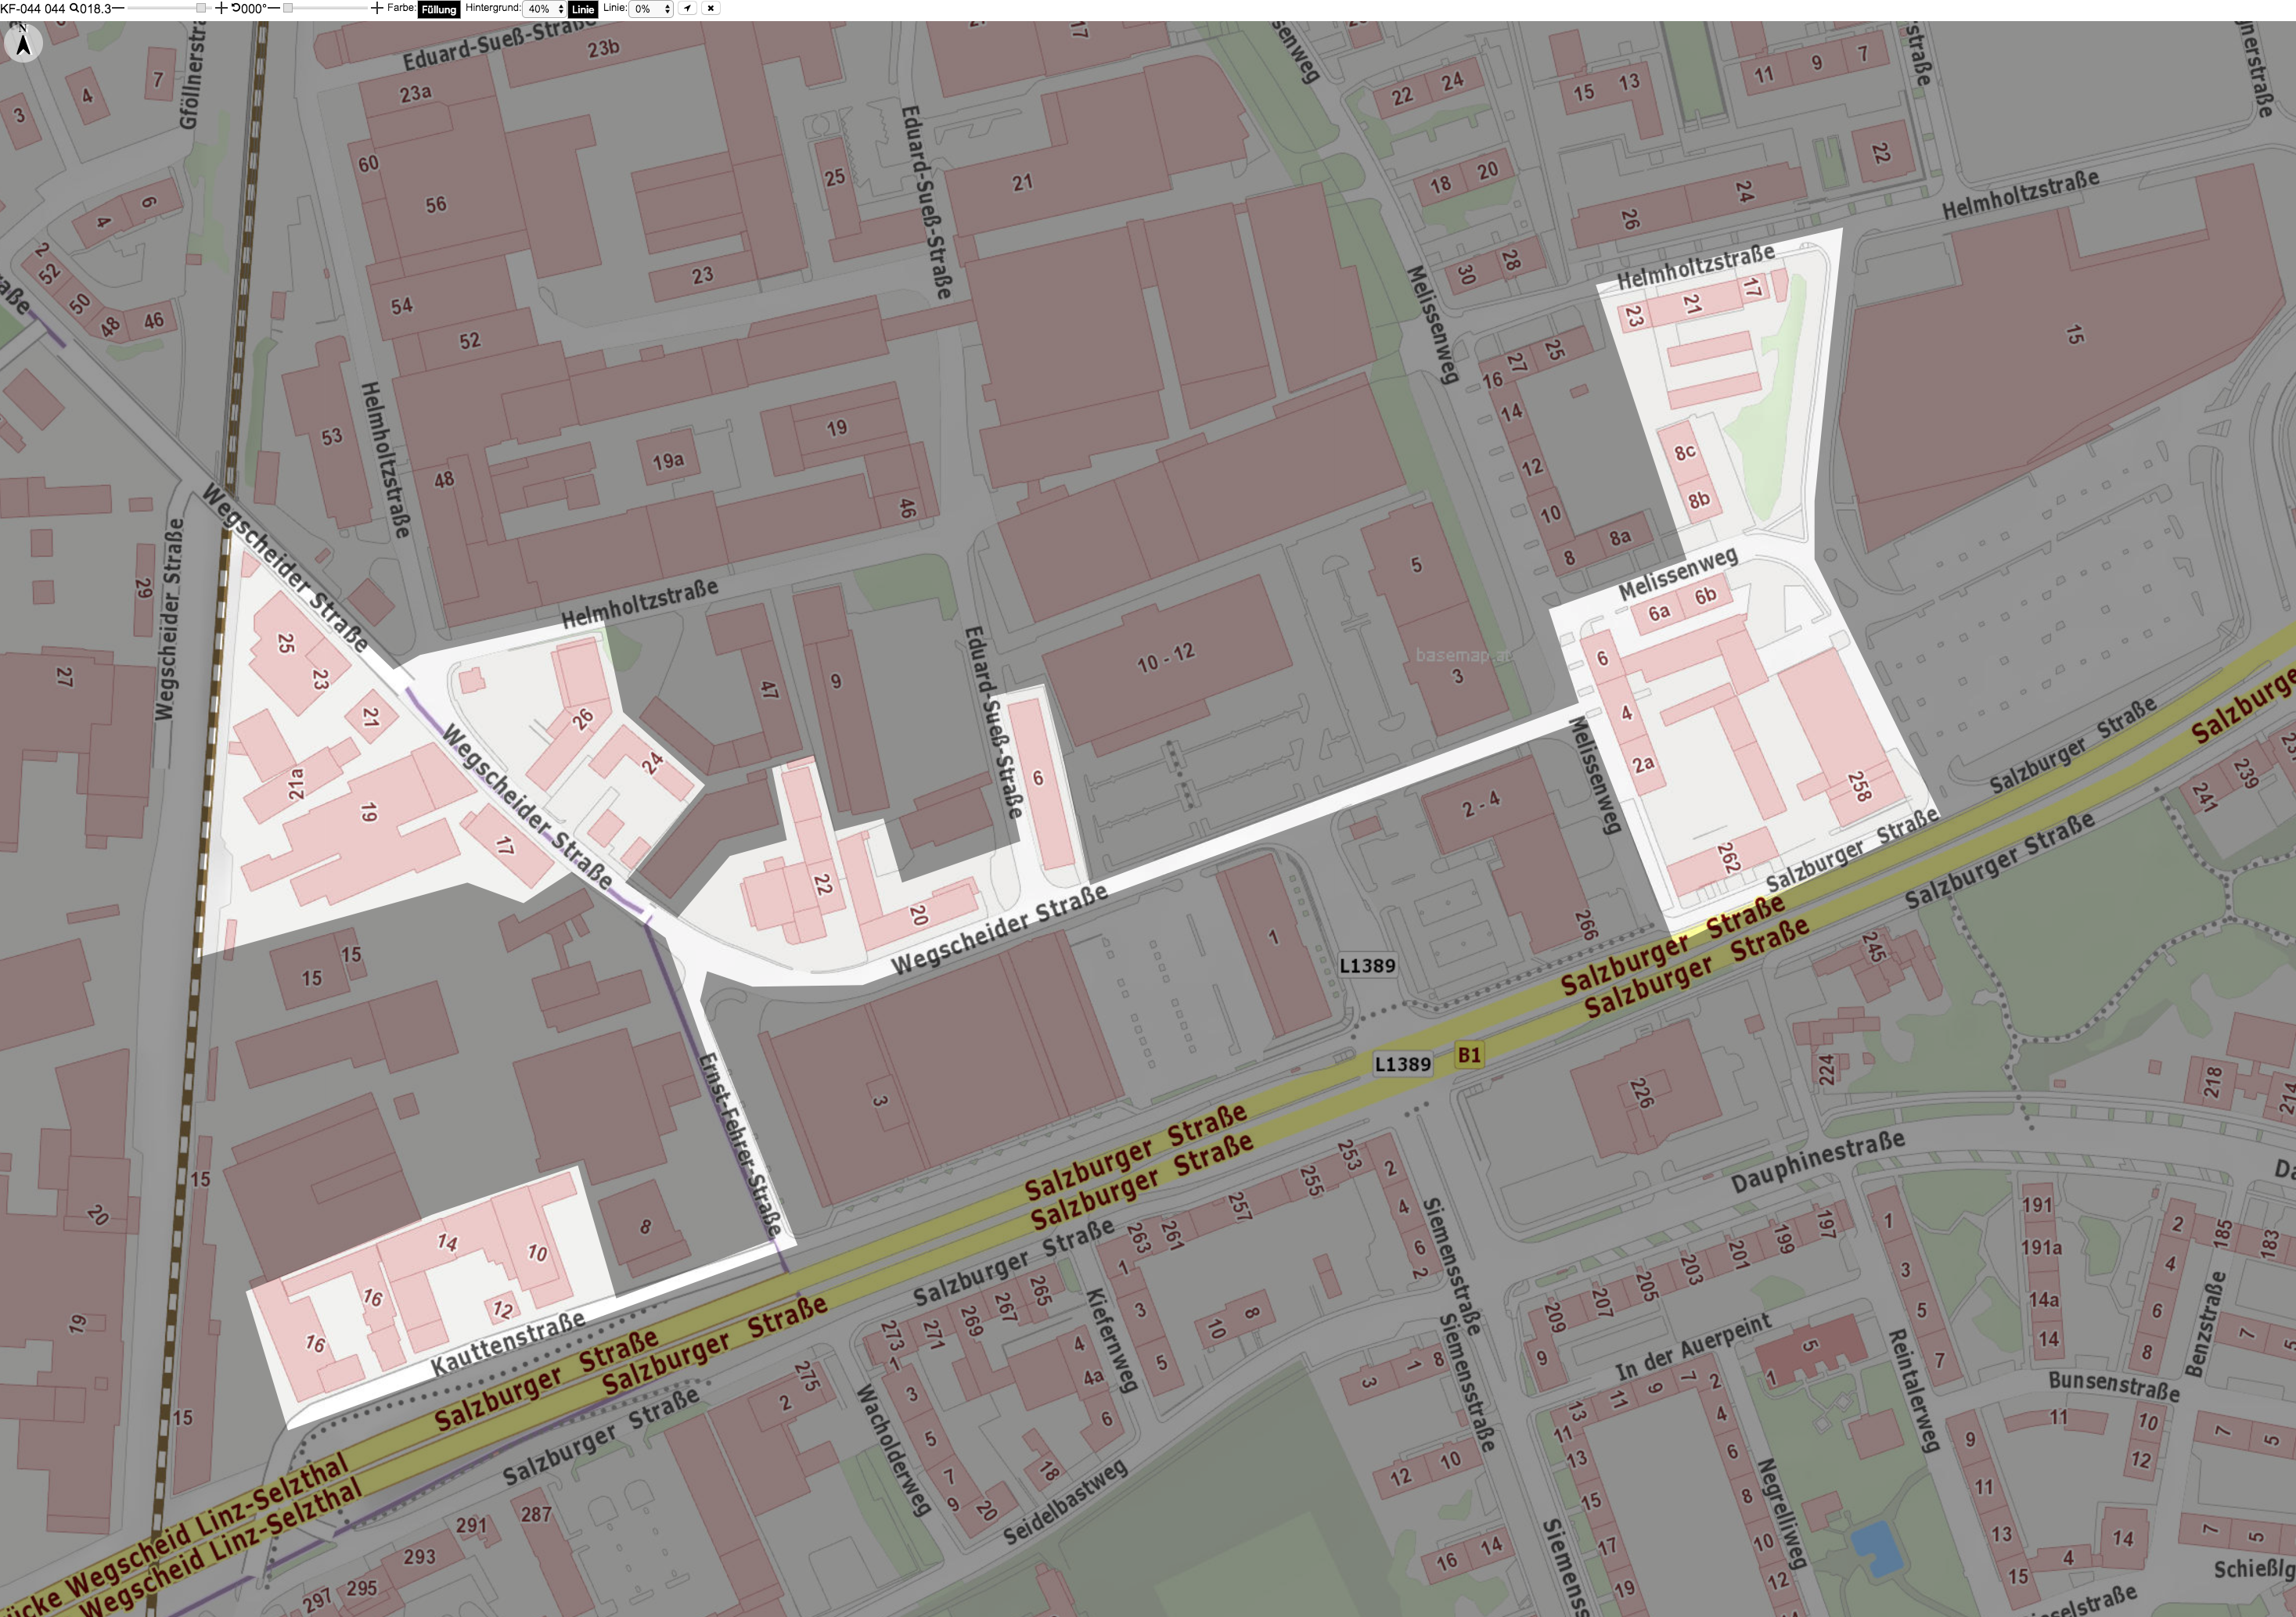Click the rotation reset arrow icon
Viewport: 2296px width, 1617px height.
(x=236, y=8)
